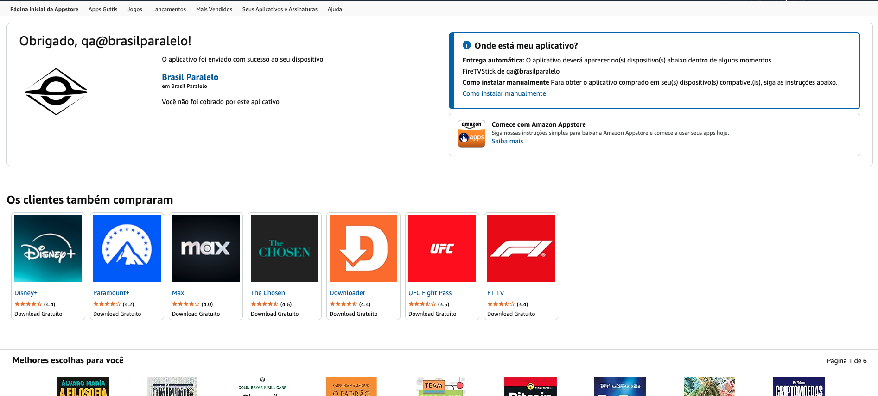878x396 pixels.
Task: Click The Chosen title link
Action: point(268,293)
